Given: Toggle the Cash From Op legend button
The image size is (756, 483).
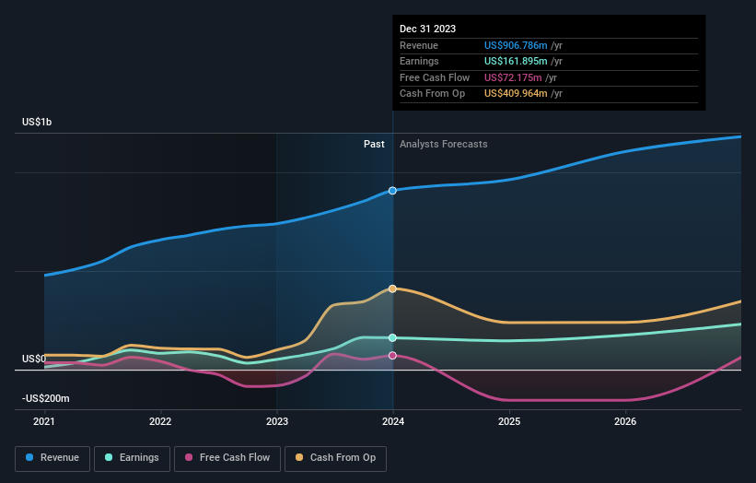Looking at the screenshot, I should (x=335, y=458).
